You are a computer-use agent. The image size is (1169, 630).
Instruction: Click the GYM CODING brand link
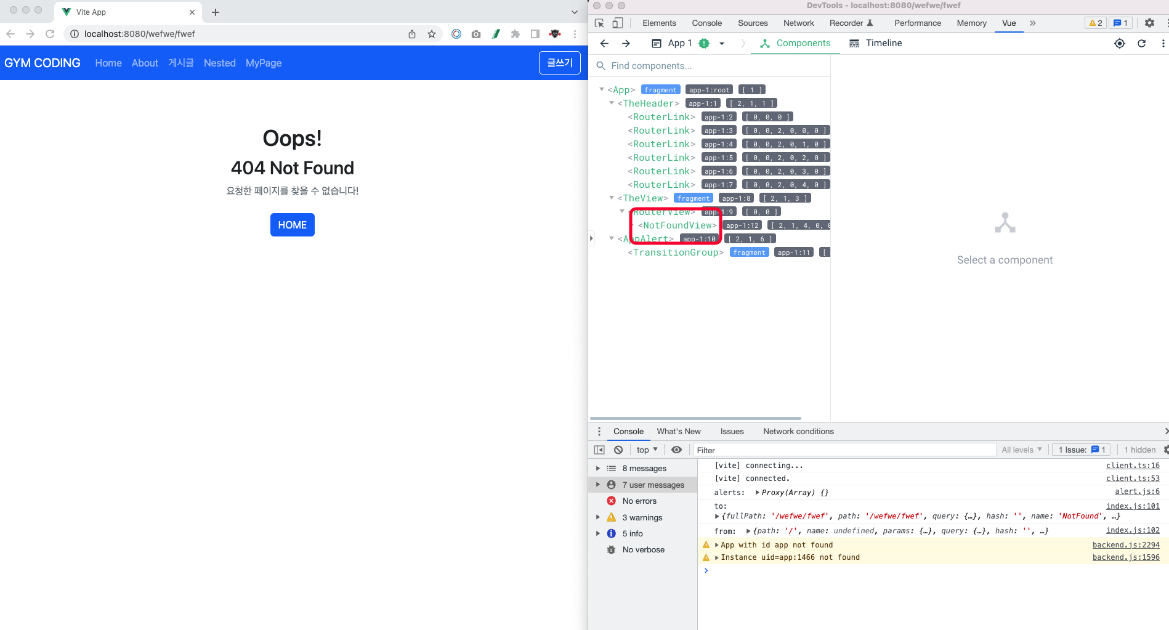coord(42,63)
